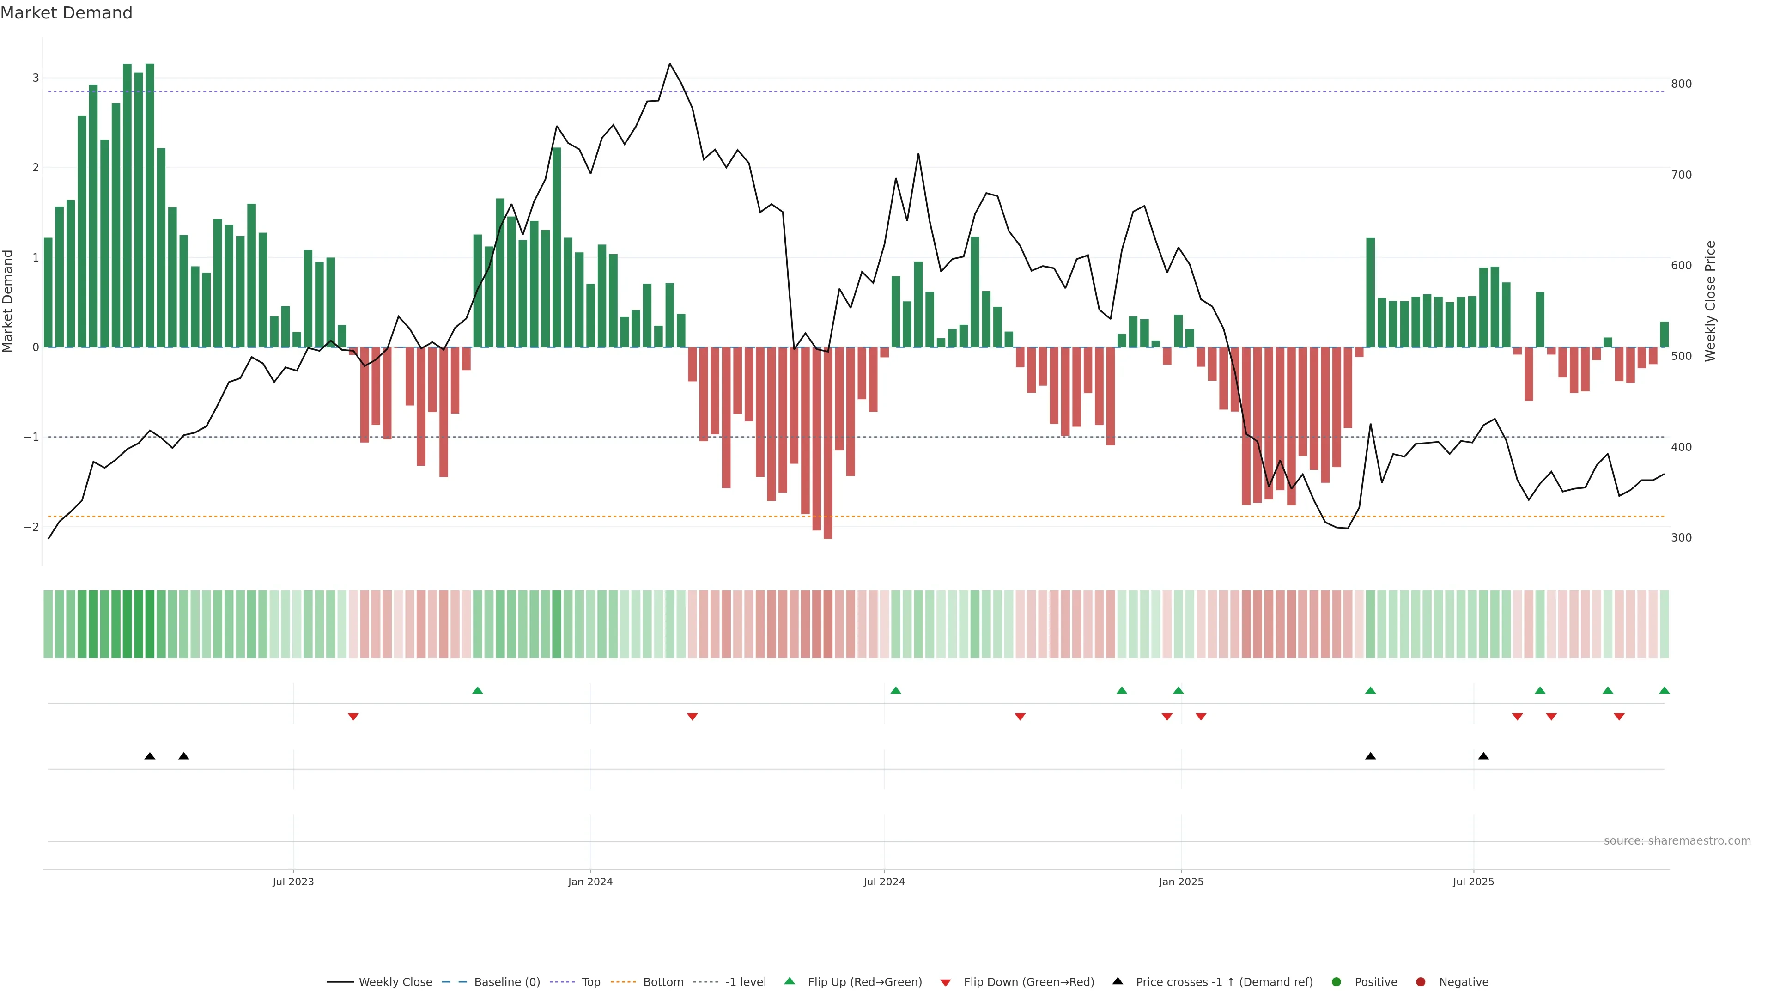1774x998 pixels.
Task: Click the Jan 2025 axis label
Action: (x=1181, y=882)
